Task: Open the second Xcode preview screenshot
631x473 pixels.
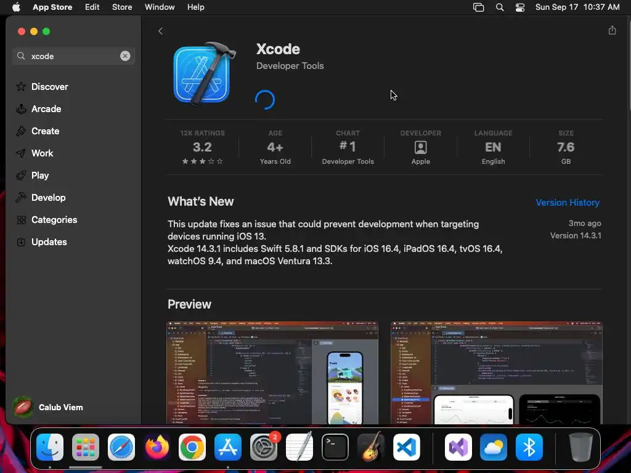Action: [x=496, y=373]
